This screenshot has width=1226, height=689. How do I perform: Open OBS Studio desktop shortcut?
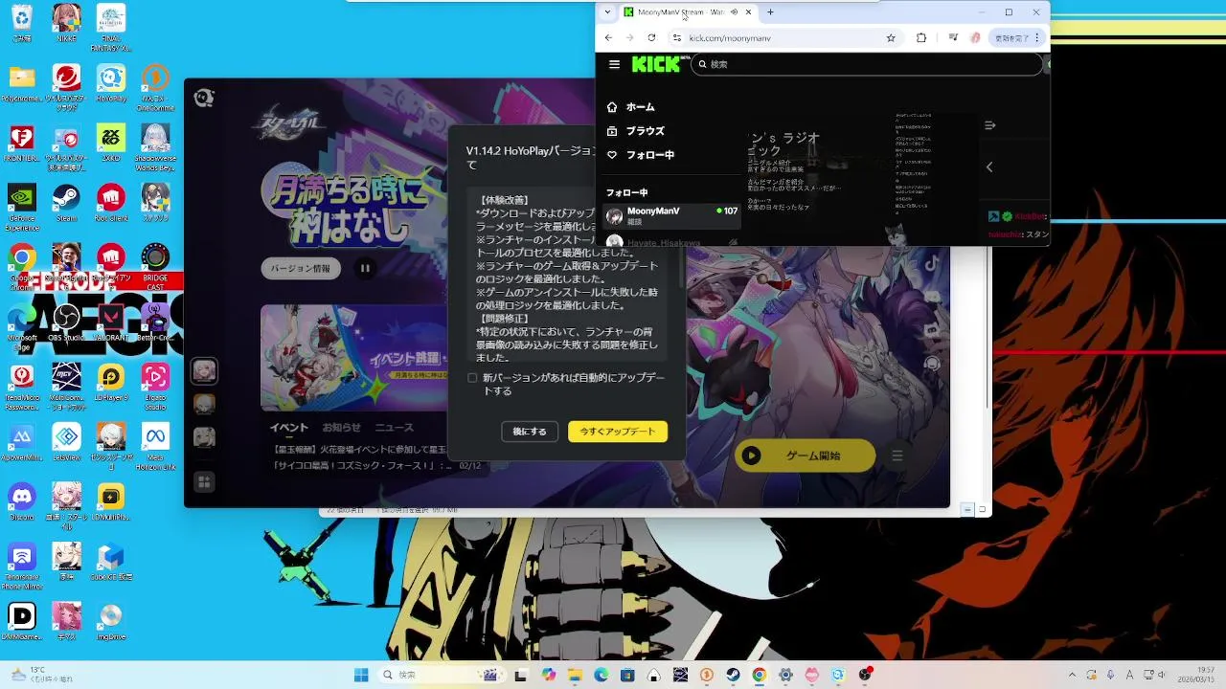(x=66, y=322)
